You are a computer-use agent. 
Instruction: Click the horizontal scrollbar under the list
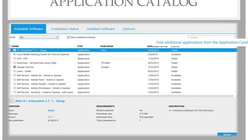(x=121, y=96)
